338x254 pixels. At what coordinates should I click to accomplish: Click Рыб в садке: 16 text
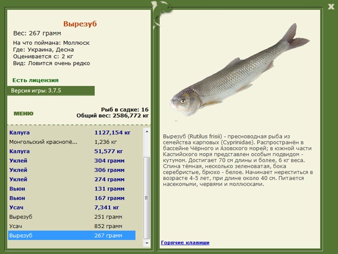coord(125,110)
